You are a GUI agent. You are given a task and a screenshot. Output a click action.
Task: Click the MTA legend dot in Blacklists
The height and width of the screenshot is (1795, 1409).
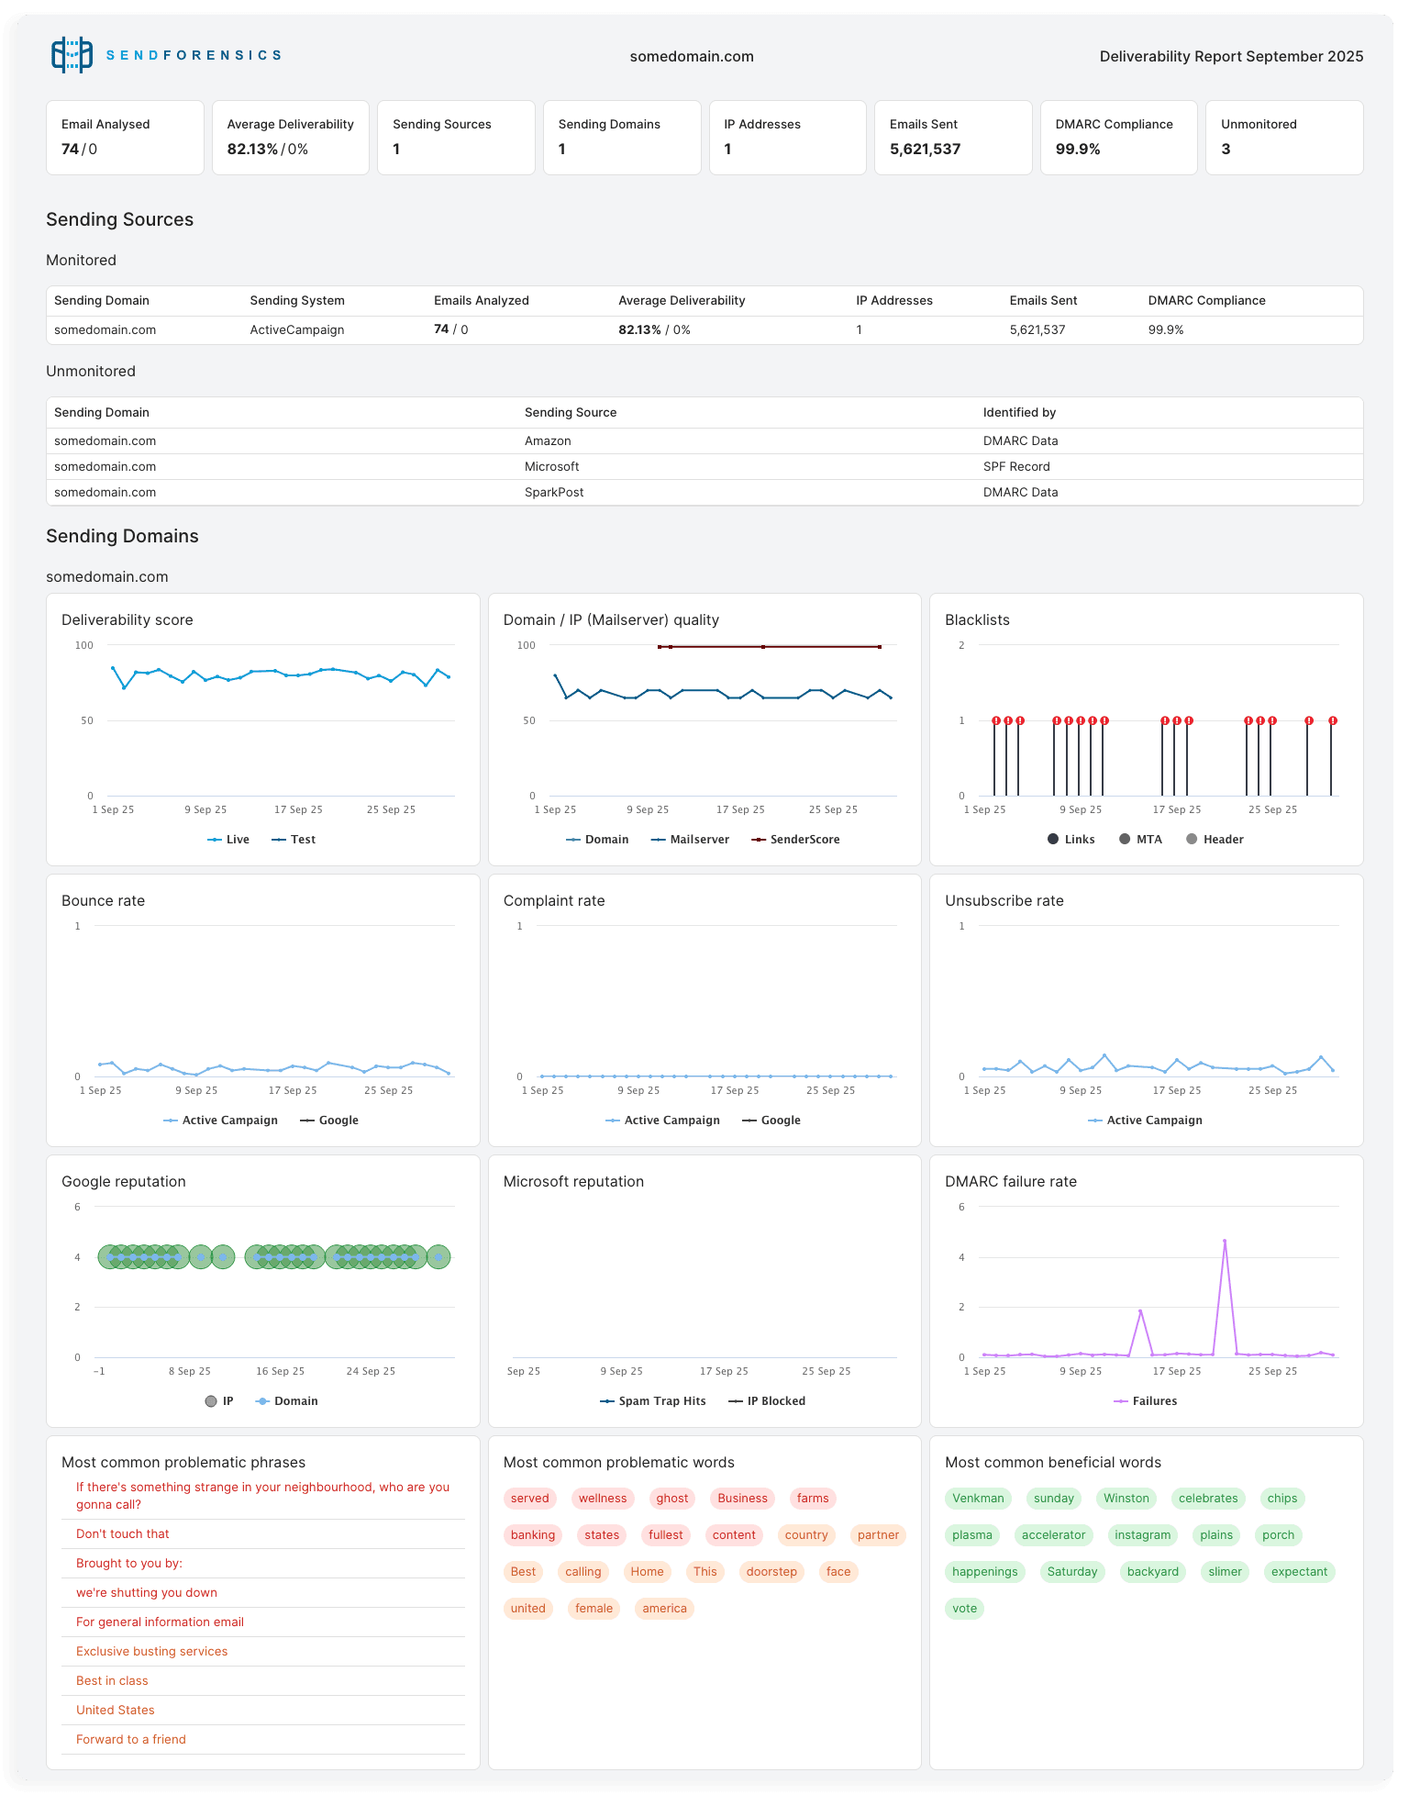1125,840
